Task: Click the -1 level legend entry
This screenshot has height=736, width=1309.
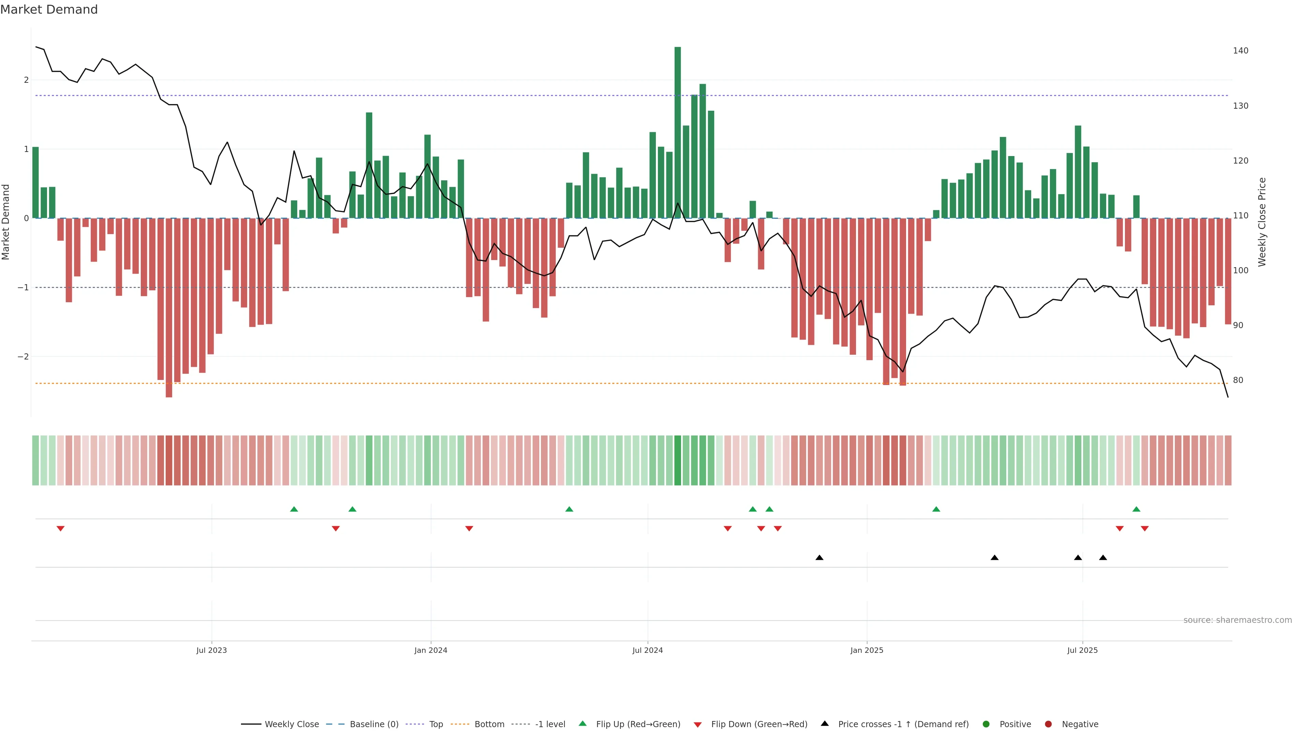Action: tap(550, 724)
